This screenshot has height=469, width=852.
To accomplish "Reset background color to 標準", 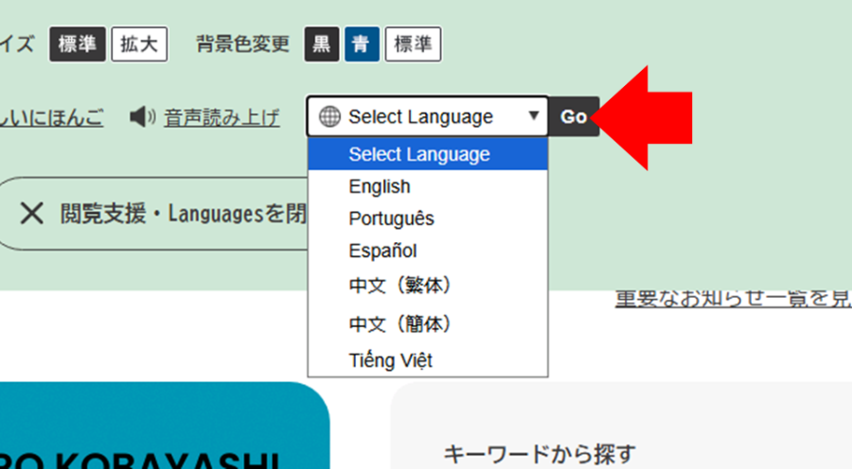I will [413, 44].
